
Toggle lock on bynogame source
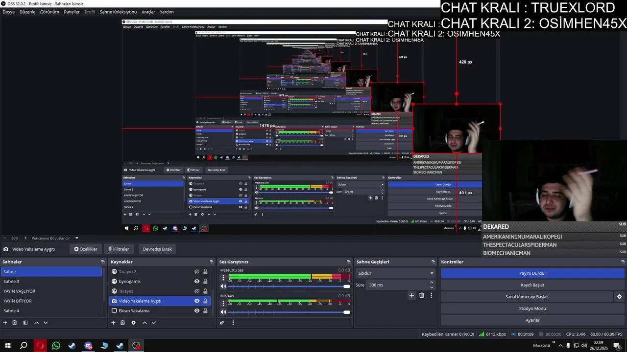tap(205, 282)
